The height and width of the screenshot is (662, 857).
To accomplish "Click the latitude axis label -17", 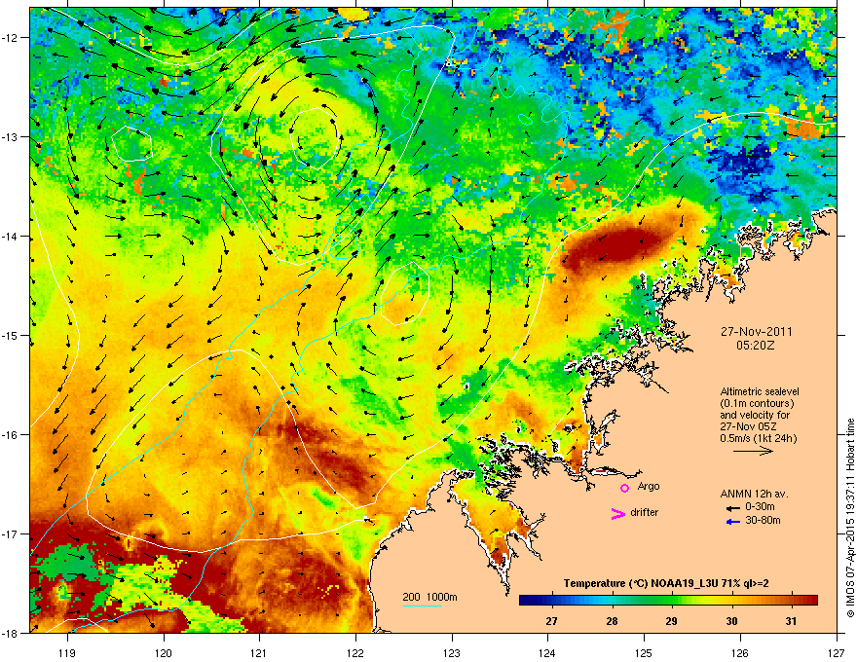I will pyautogui.click(x=10, y=533).
